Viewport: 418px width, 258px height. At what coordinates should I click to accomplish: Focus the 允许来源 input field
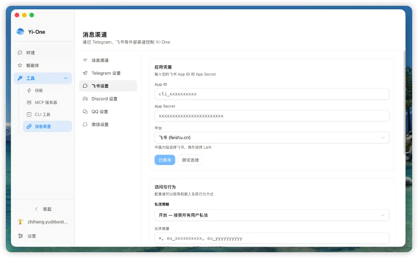[272, 238]
